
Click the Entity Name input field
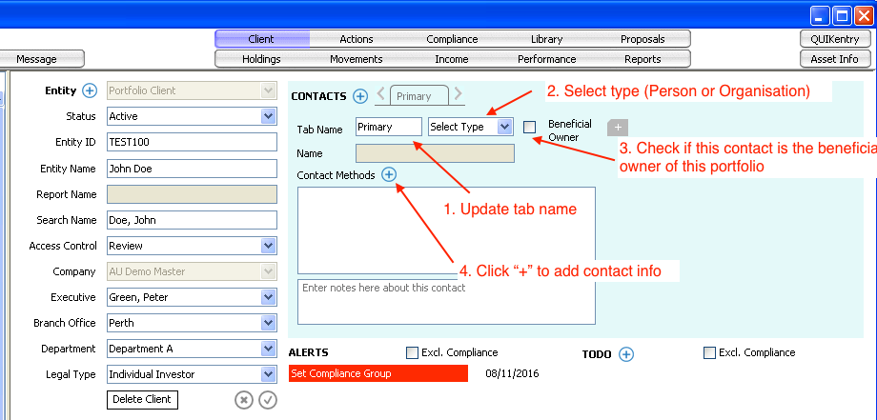click(x=191, y=169)
